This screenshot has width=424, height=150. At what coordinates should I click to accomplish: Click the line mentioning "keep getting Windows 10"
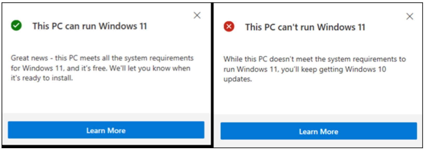pos(305,69)
